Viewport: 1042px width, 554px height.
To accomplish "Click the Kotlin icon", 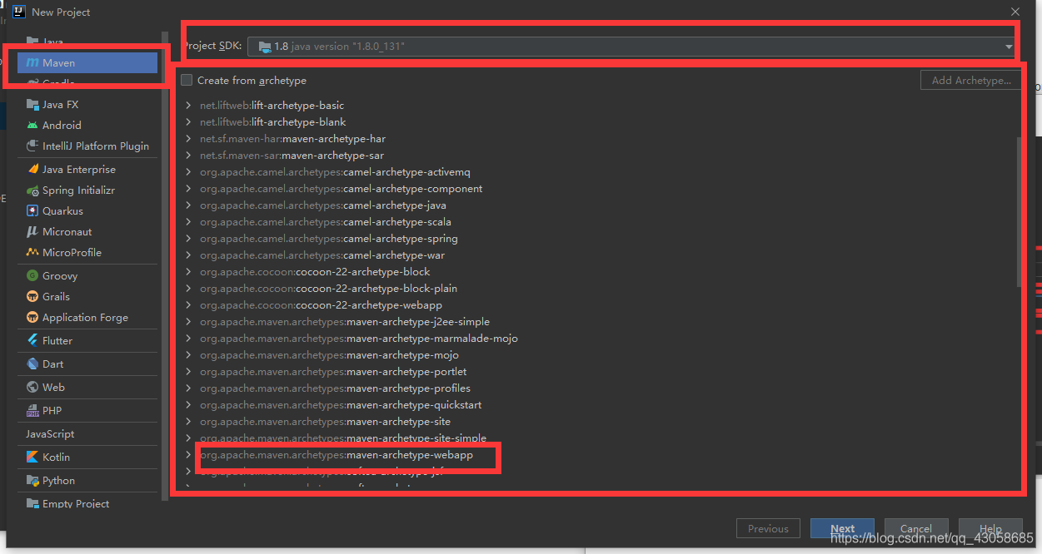I will 32,458.
